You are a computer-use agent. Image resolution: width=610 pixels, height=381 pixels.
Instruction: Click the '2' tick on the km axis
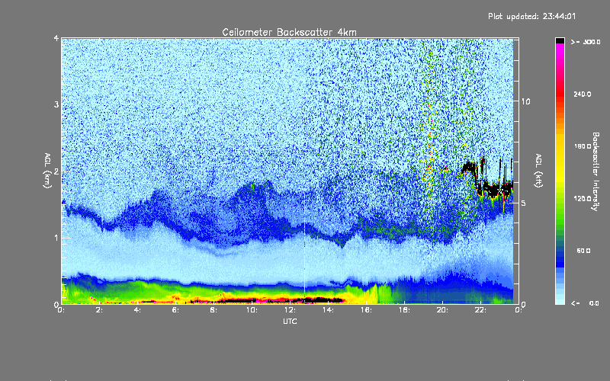[x=56, y=171]
